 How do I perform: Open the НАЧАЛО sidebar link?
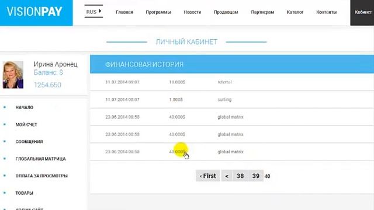[25, 107]
